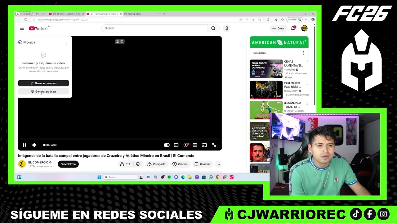Click the browser address bar URL
This screenshot has height=223, width=397.
click(x=63, y=20)
